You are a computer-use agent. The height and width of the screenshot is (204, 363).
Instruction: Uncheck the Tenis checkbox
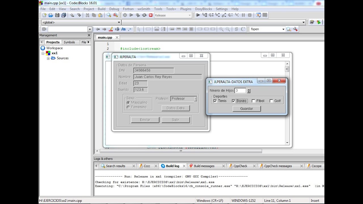215,101
